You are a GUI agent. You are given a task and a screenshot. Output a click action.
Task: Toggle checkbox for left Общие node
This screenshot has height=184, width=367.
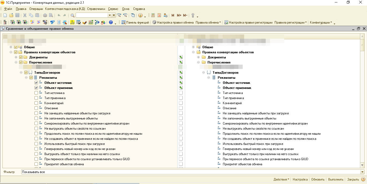(16, 47)
